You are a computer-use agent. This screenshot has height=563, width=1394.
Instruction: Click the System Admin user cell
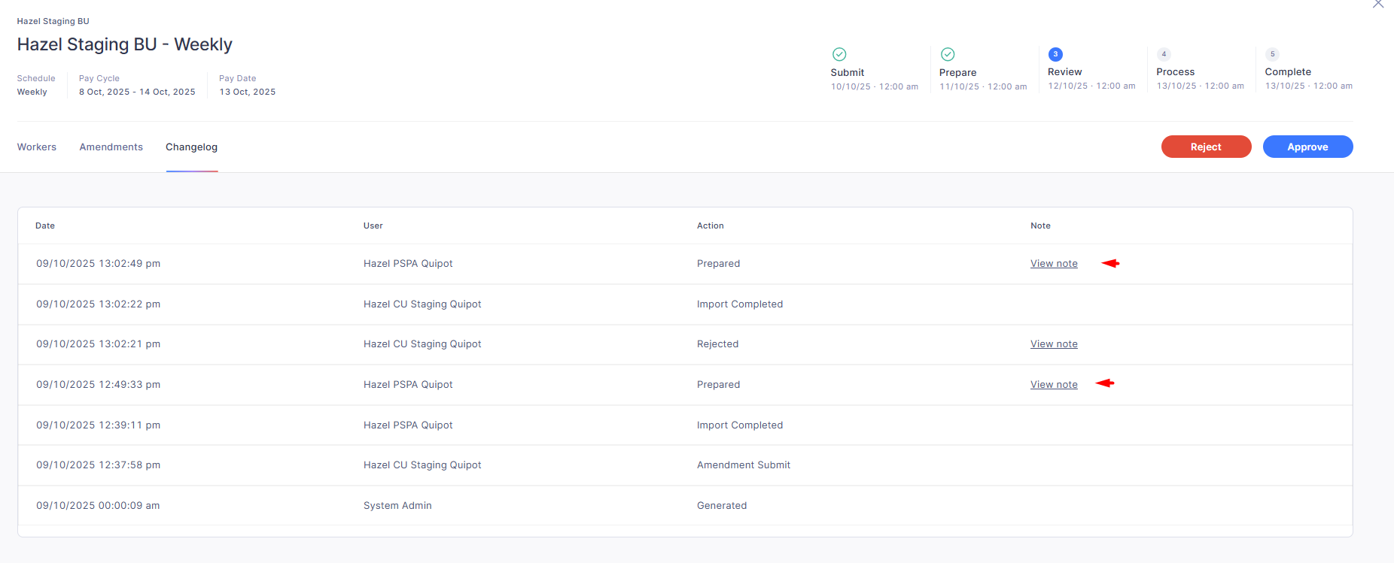[397, 506]
